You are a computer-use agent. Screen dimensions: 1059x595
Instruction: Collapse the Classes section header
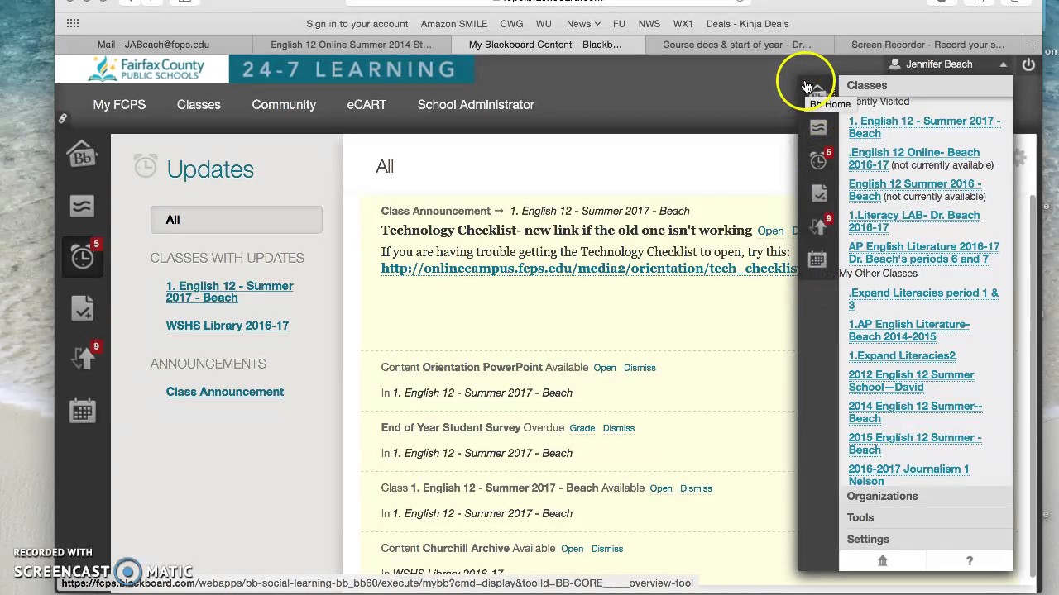(926, 85)
